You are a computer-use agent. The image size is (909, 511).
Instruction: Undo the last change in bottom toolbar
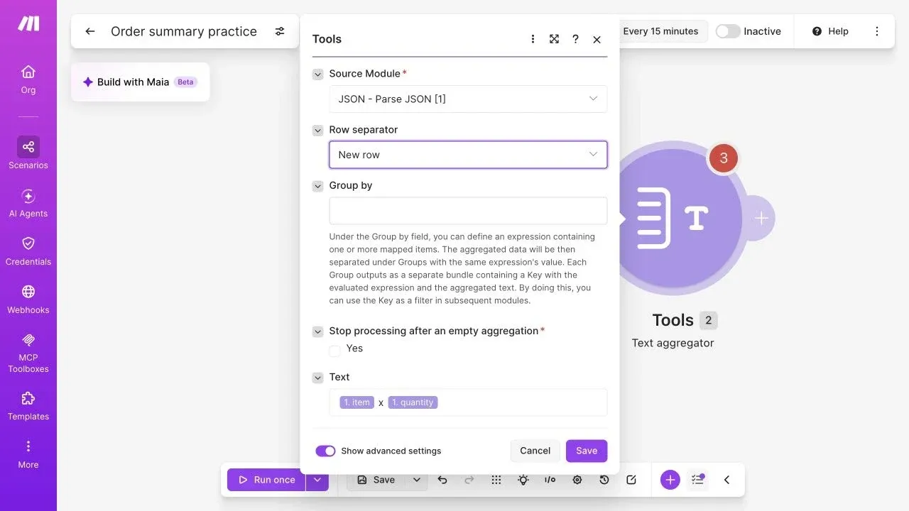coord(442,480)
